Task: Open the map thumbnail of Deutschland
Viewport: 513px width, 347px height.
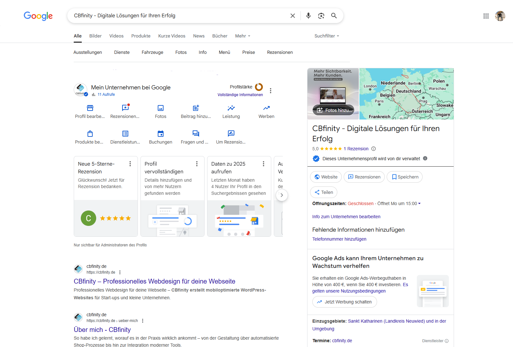Action: [x=407, y=94]
